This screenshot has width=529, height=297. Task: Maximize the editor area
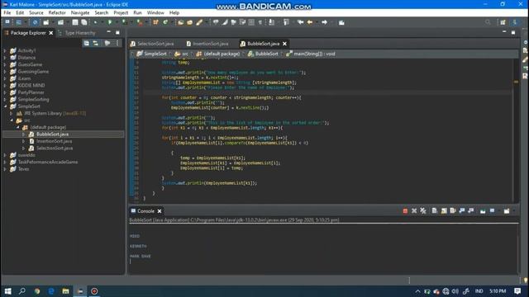click(x=513, y=32)
